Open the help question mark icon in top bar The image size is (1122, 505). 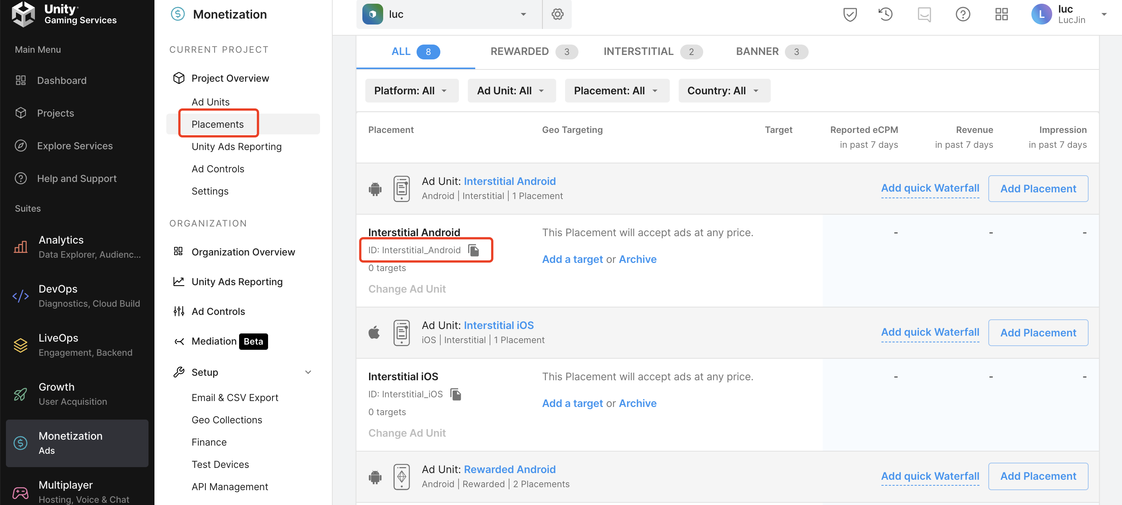[963, 14]
